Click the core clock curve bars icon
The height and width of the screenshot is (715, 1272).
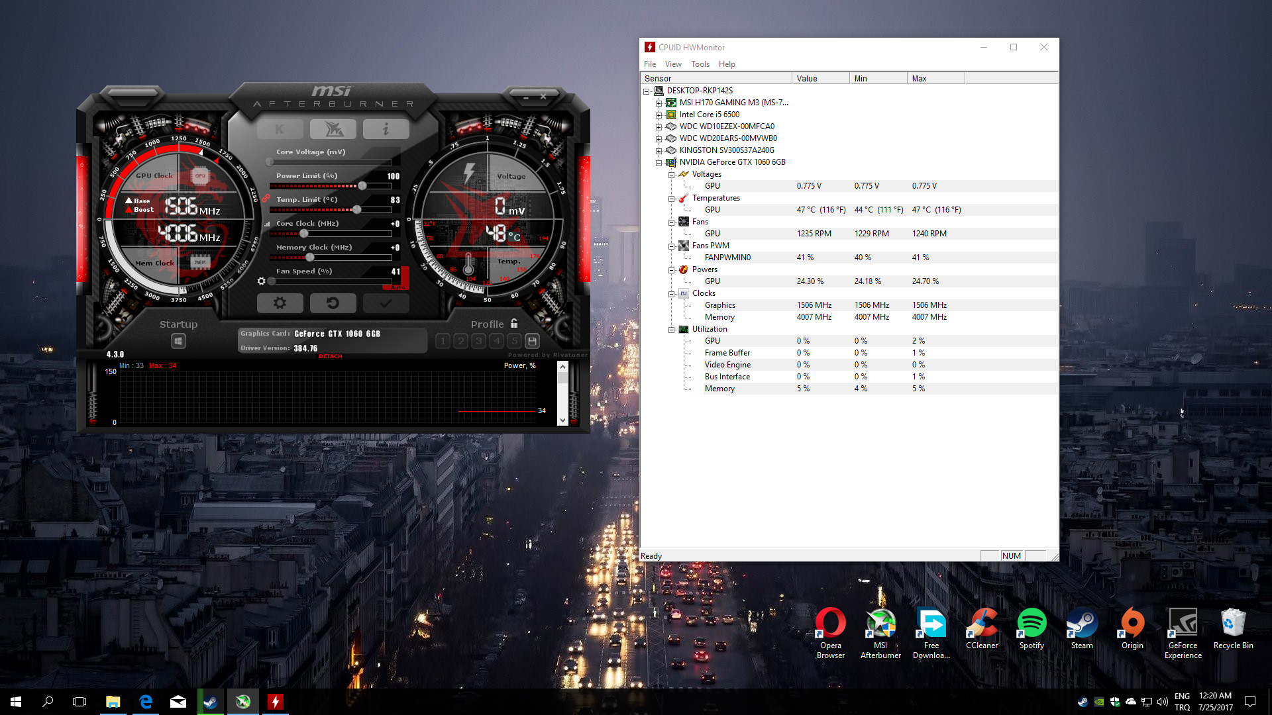click(267, 224)
